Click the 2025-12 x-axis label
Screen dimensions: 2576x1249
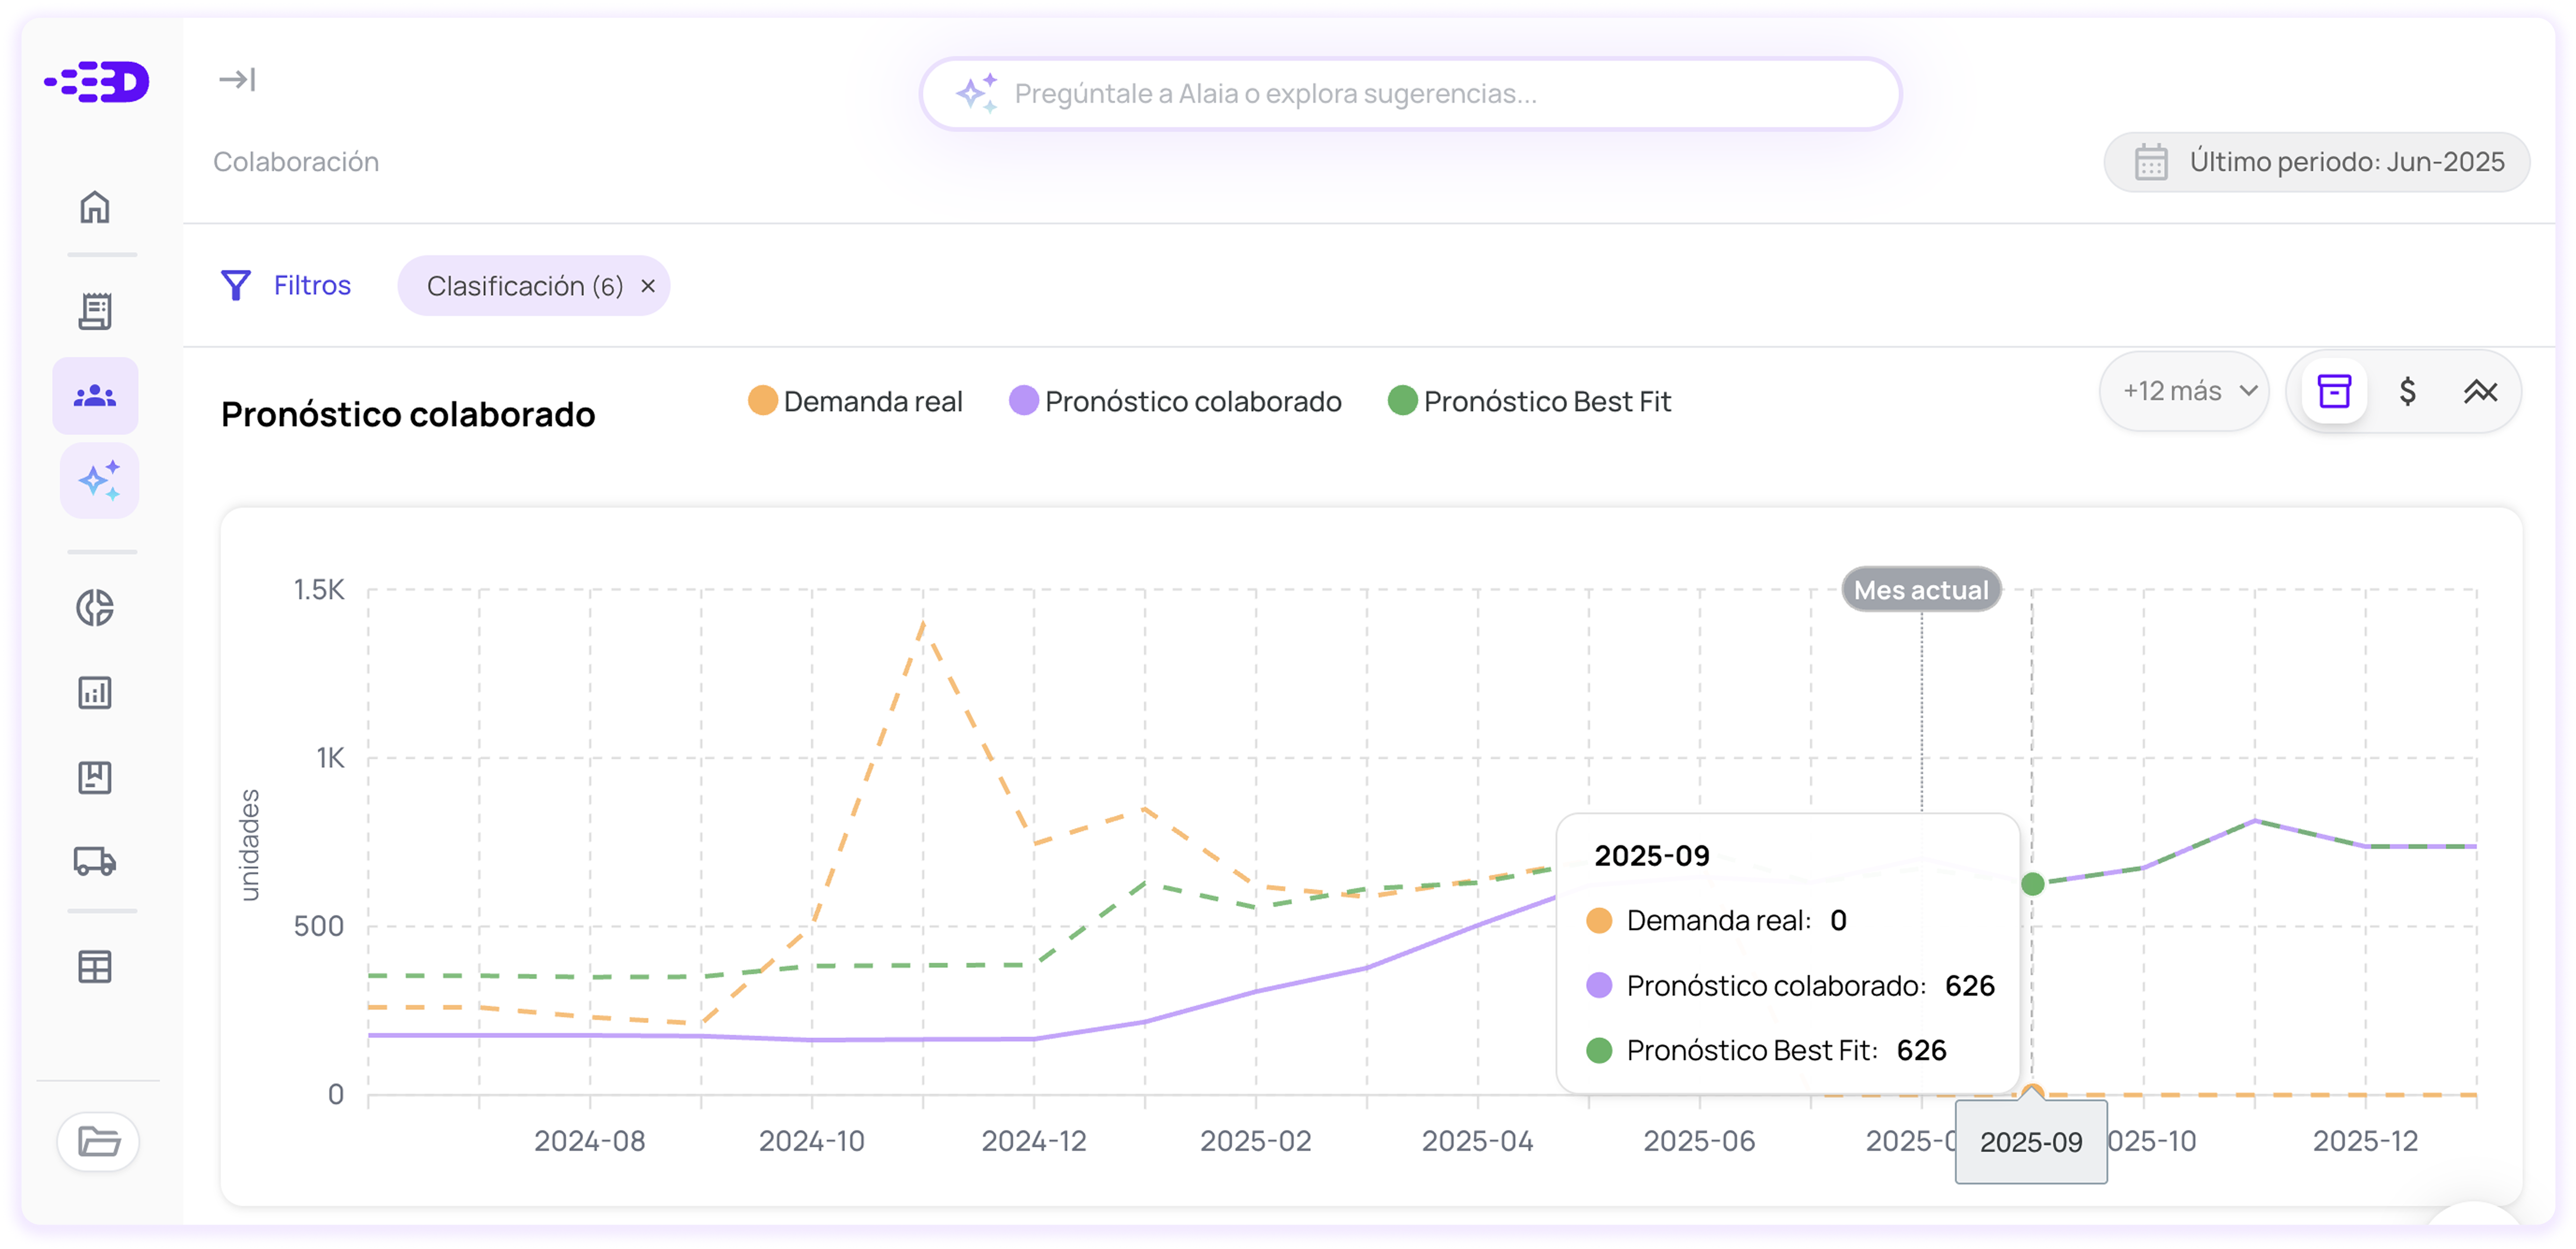[2365, 1140]
